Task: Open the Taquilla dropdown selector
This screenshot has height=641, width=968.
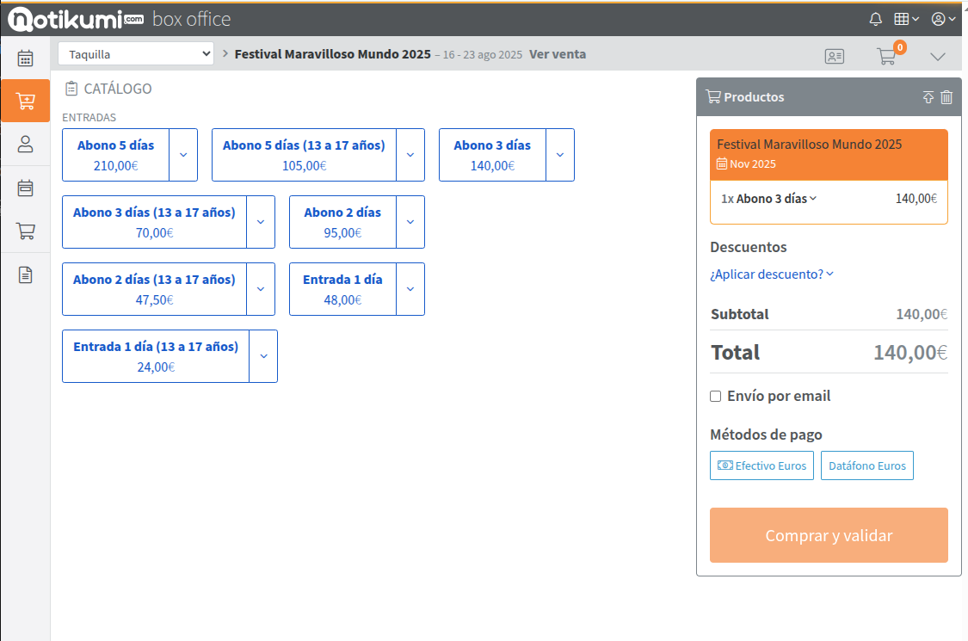Action: pos(136,54)
